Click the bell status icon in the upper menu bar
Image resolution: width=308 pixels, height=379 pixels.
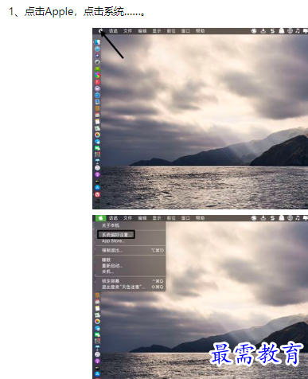(x=281, y=31)
